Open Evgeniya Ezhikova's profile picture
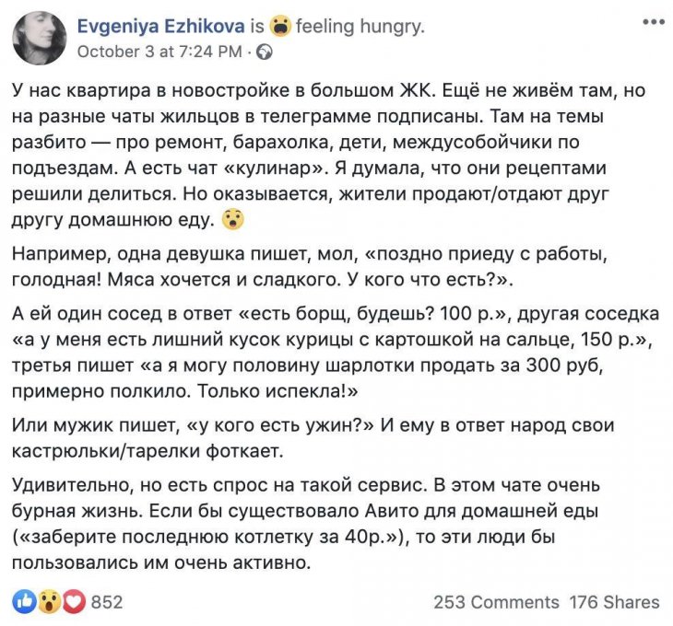Image resolution: width=673 pixels, height=626 pixels. [40, 38]
